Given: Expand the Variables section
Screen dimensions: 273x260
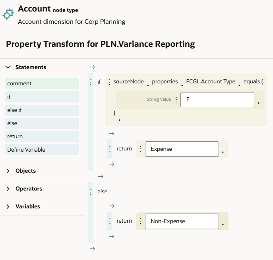Looking at the screenshot, I should coord(8,206).
